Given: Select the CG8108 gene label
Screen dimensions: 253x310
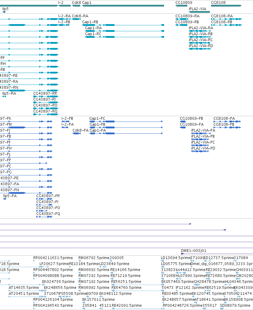Looking at the screenshot, I should [218, 3].
